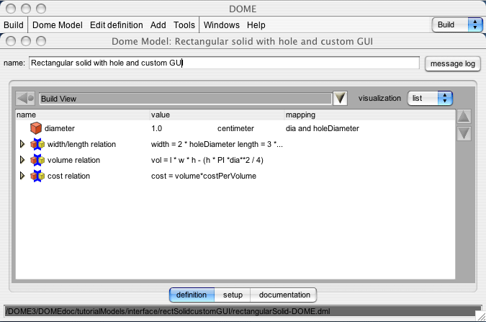Close the Dome Model window
Screen dimensions: 486x322
click(x=11, y=41)
